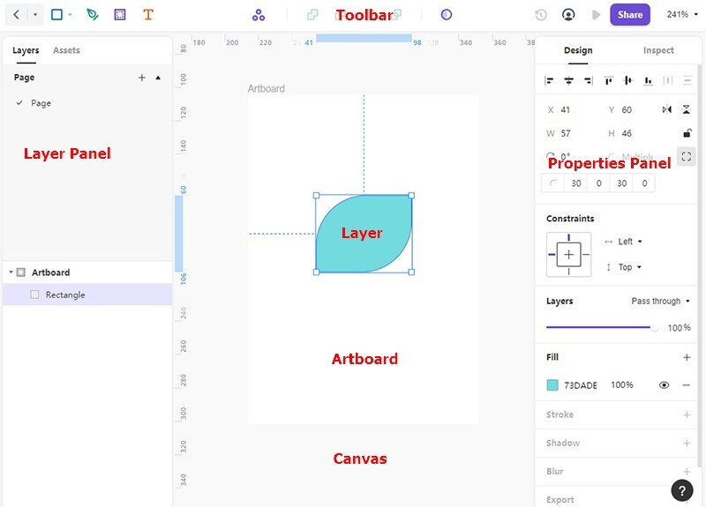The image size is (706, 507).
Task: Click the Artboard title label on canvas
Action: [267, 89]
